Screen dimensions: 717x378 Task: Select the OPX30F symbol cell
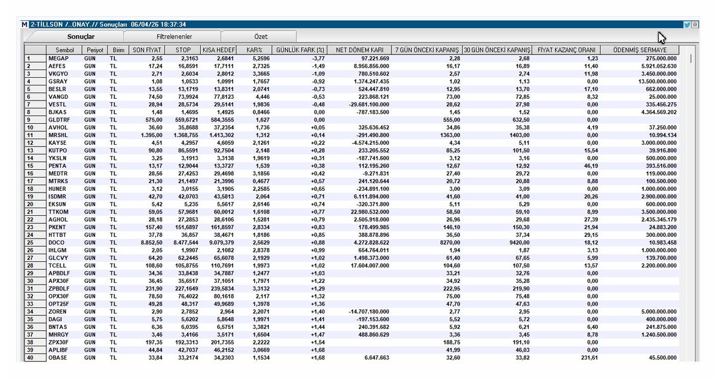(x=65, y=296)
